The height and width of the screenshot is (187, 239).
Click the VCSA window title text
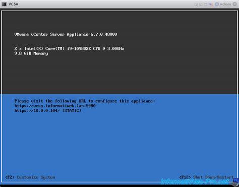[x=13, y=4]
